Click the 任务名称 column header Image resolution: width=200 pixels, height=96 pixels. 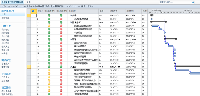[x=83, y=11]
